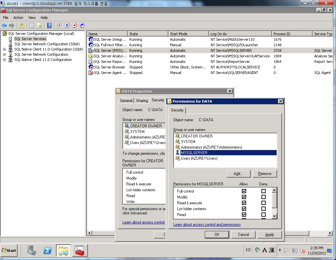Viewport: 336px width, 260px height.
Task: Select SQL Server Network Configuration (32bit) node
Action: 47,44
